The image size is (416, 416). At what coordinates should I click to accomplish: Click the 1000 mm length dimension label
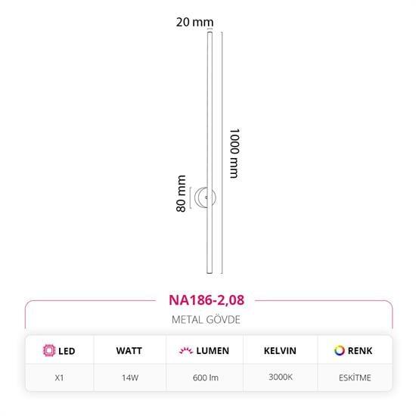tap(234, 154)
